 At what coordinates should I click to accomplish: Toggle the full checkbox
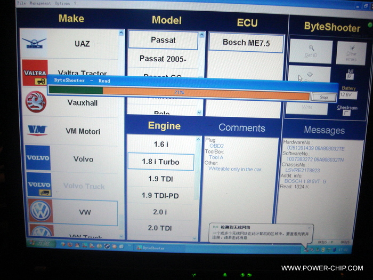click(x=350, y=76)
